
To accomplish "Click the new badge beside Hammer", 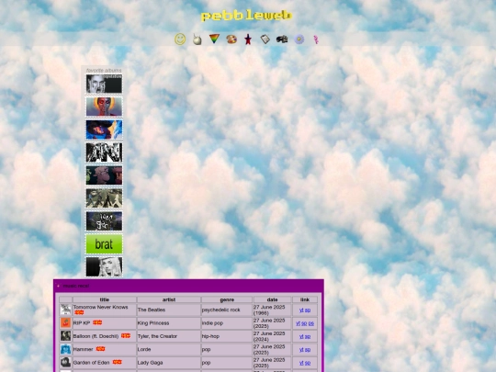I will (101, 349).
